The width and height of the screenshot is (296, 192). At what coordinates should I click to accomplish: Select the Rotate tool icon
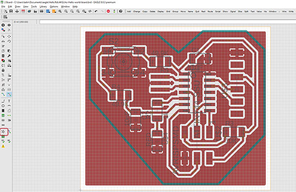click(x=9, y=41)
